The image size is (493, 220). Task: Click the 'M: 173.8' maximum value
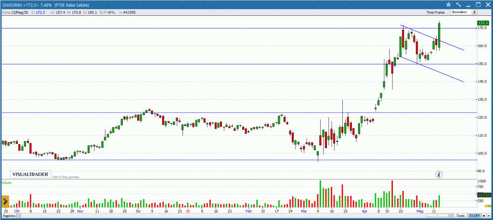75,12
